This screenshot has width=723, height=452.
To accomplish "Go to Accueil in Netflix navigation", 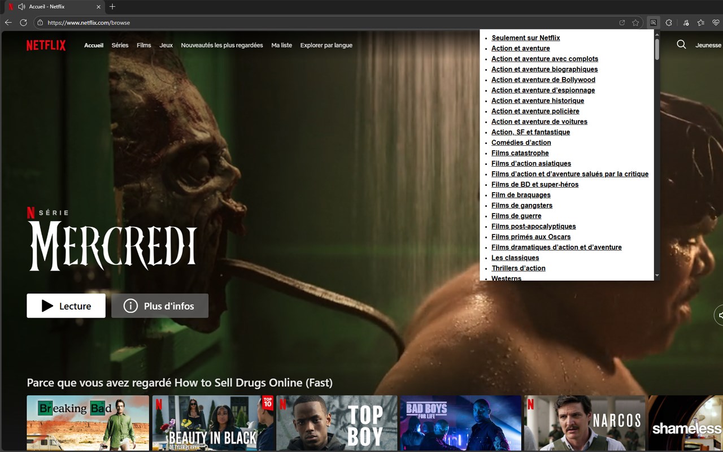I will (x=94, y=45).
